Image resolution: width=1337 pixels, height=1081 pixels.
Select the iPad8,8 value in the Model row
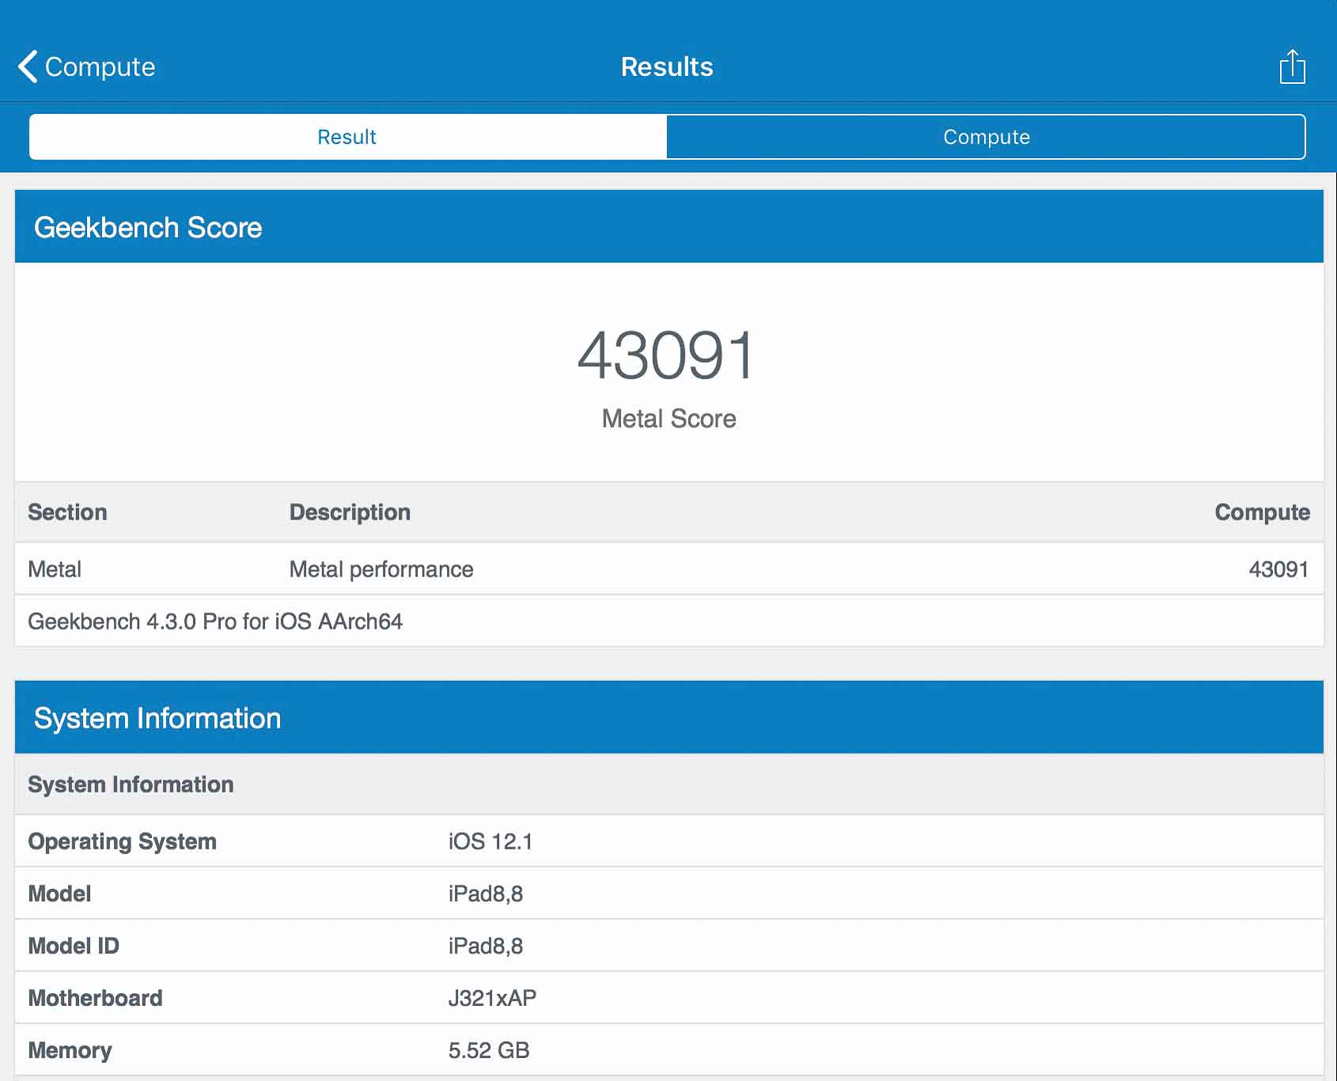[486, 893]
